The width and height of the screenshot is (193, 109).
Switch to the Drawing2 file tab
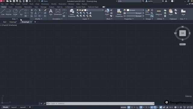[x=13, y=22]
